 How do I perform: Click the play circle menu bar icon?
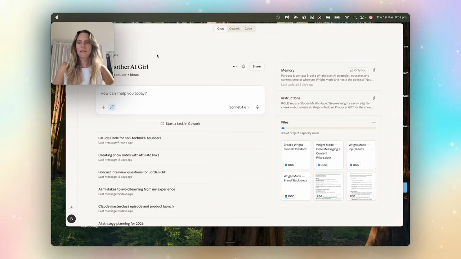tap(319, 17)
